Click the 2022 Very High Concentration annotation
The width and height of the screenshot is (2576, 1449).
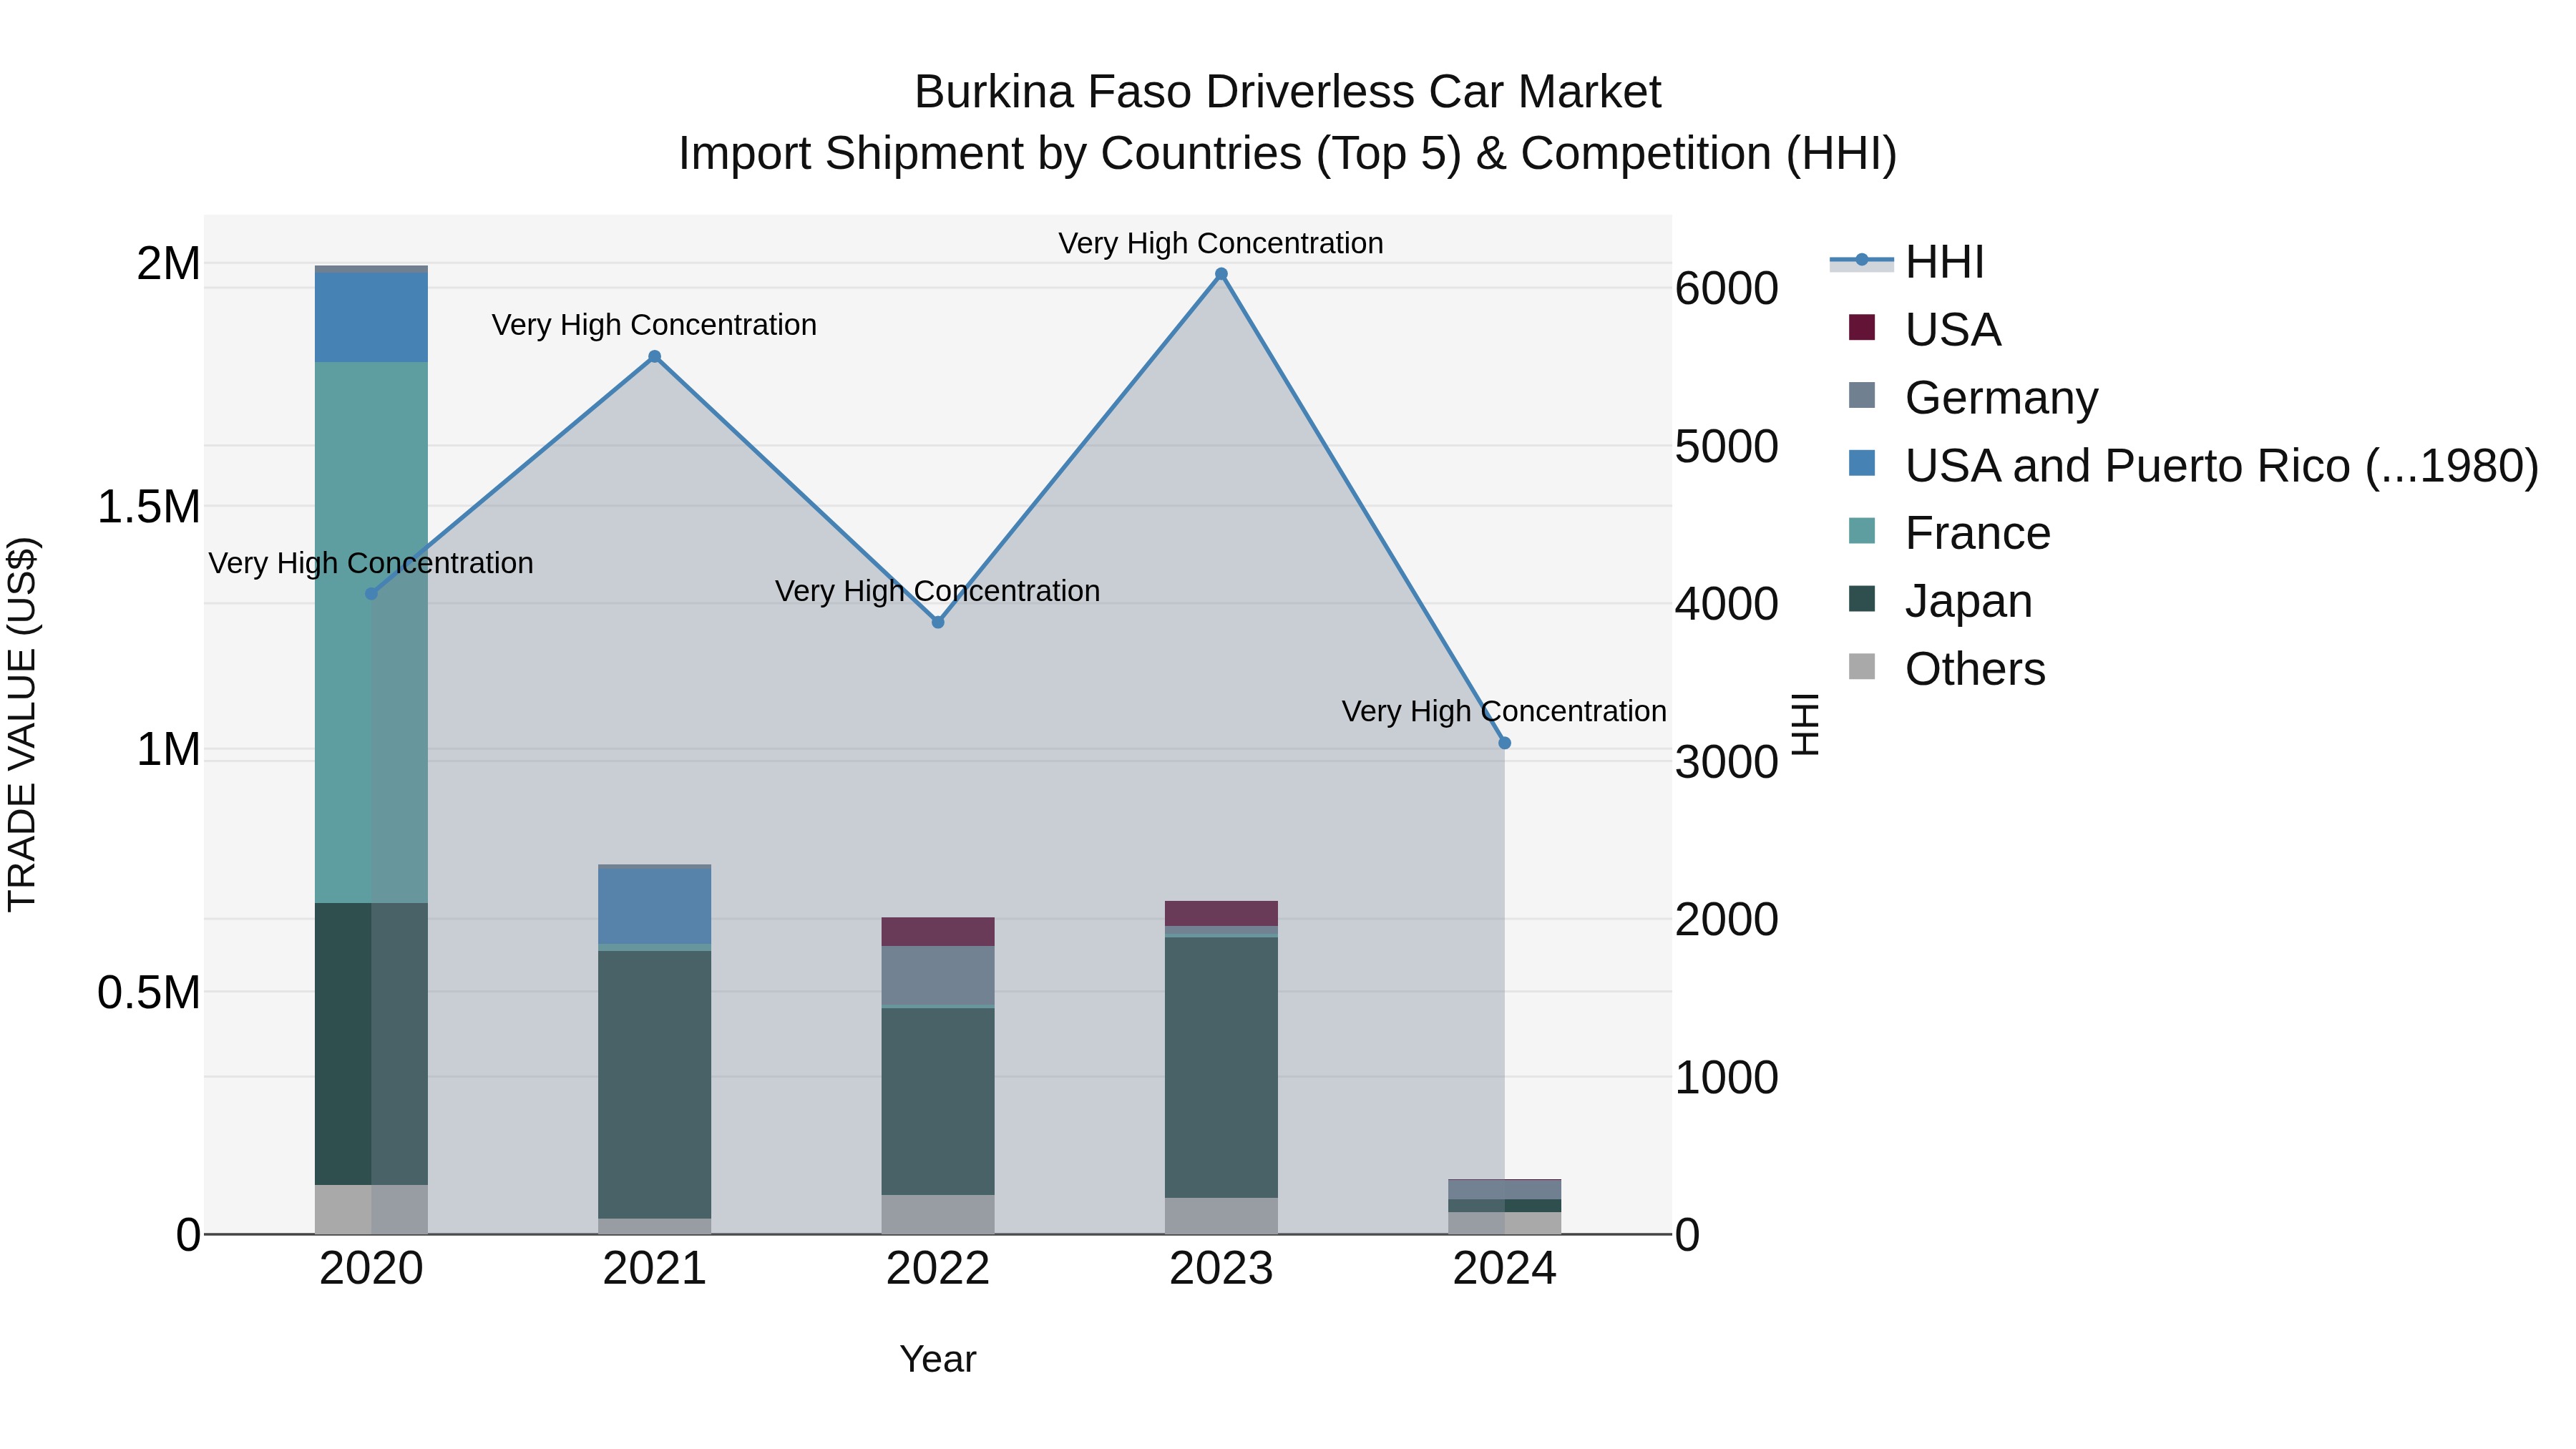tap(938, 592)
